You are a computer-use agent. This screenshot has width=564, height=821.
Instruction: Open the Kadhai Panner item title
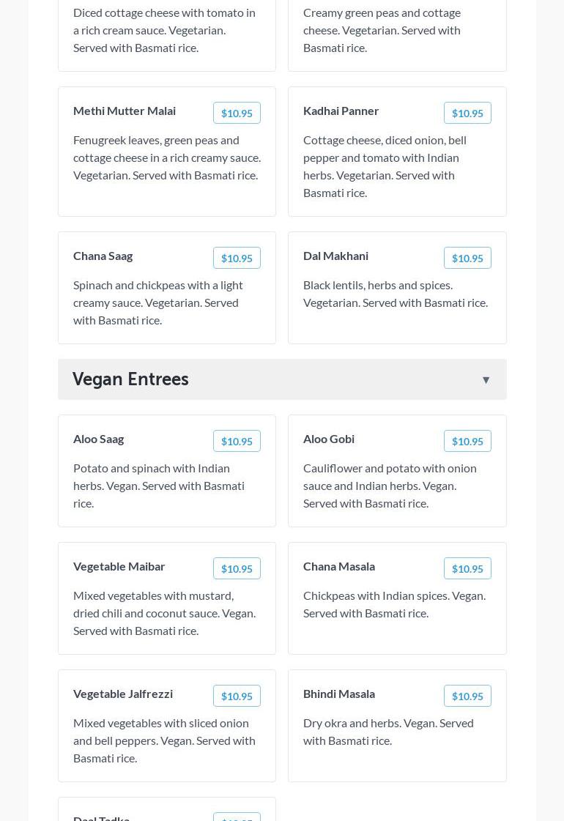(x=341, y=111)
